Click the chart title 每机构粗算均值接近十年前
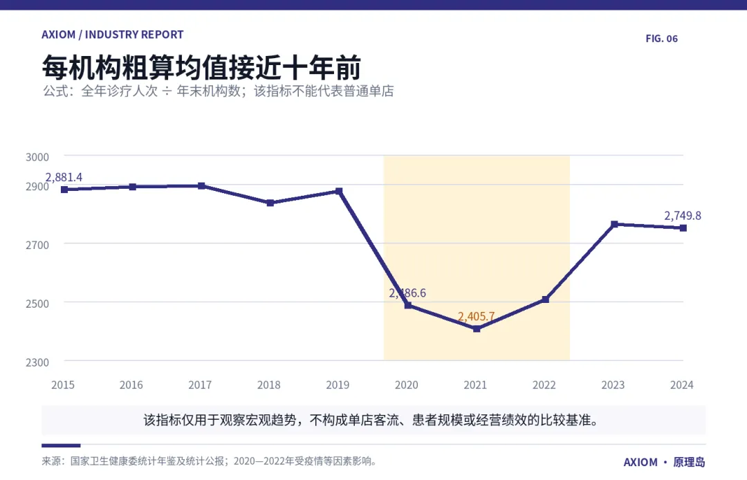 [201, 67]
